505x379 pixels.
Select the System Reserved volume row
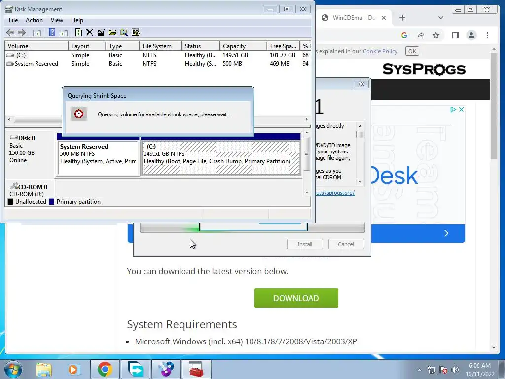157,64
